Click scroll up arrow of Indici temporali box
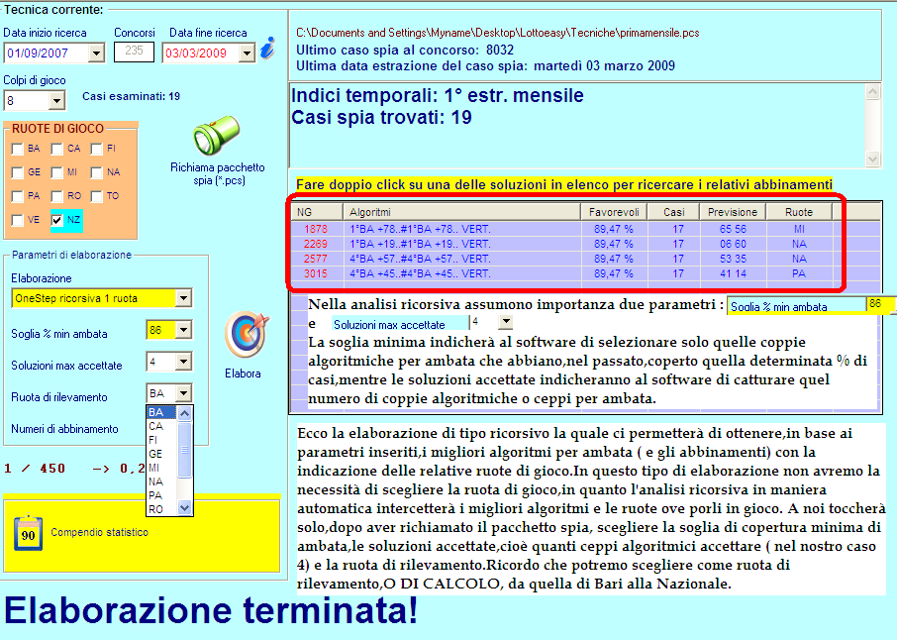The height and width of the screenshot is (640, 897). [x=872, y=92]
